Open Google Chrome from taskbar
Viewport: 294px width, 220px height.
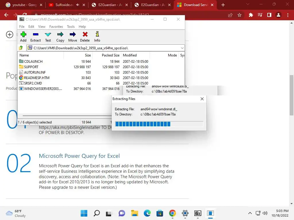(x=173, y=213)
